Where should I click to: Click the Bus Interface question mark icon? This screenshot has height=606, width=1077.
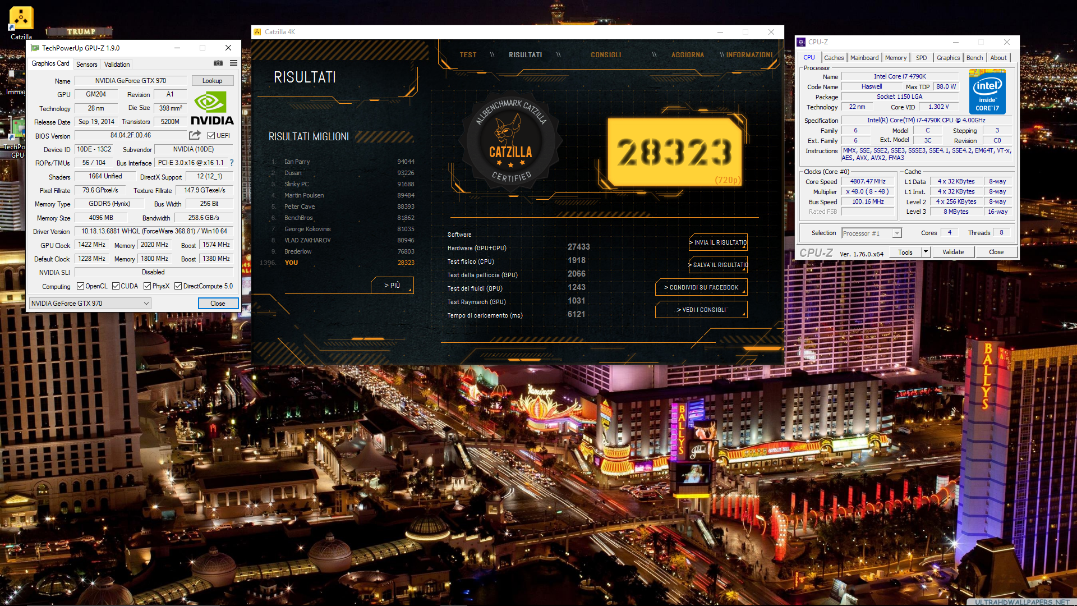(231, 163)
